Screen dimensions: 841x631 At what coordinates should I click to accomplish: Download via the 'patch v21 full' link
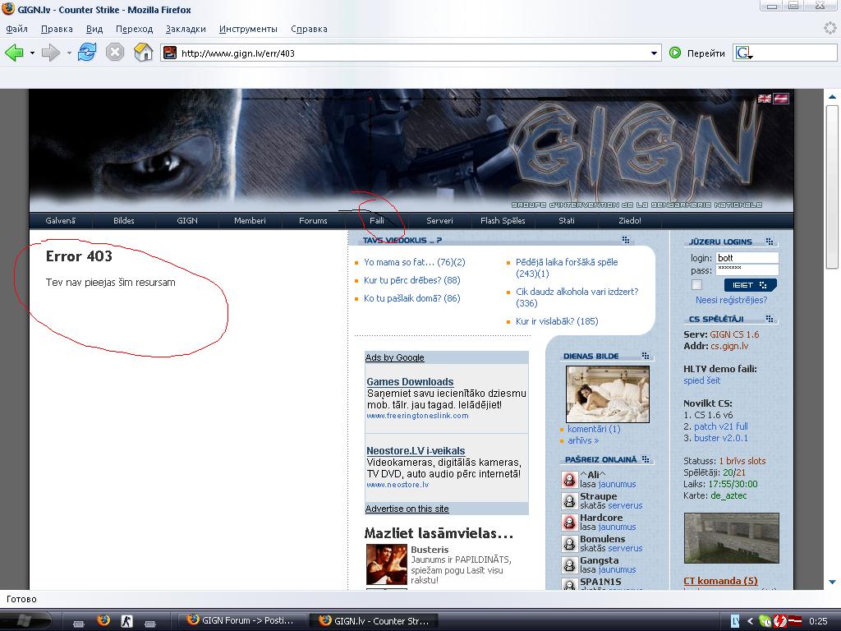[x=721, y=426]
